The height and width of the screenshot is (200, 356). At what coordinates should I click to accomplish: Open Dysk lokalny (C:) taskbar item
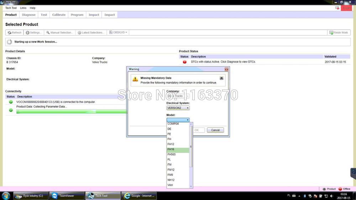(31, 196)
